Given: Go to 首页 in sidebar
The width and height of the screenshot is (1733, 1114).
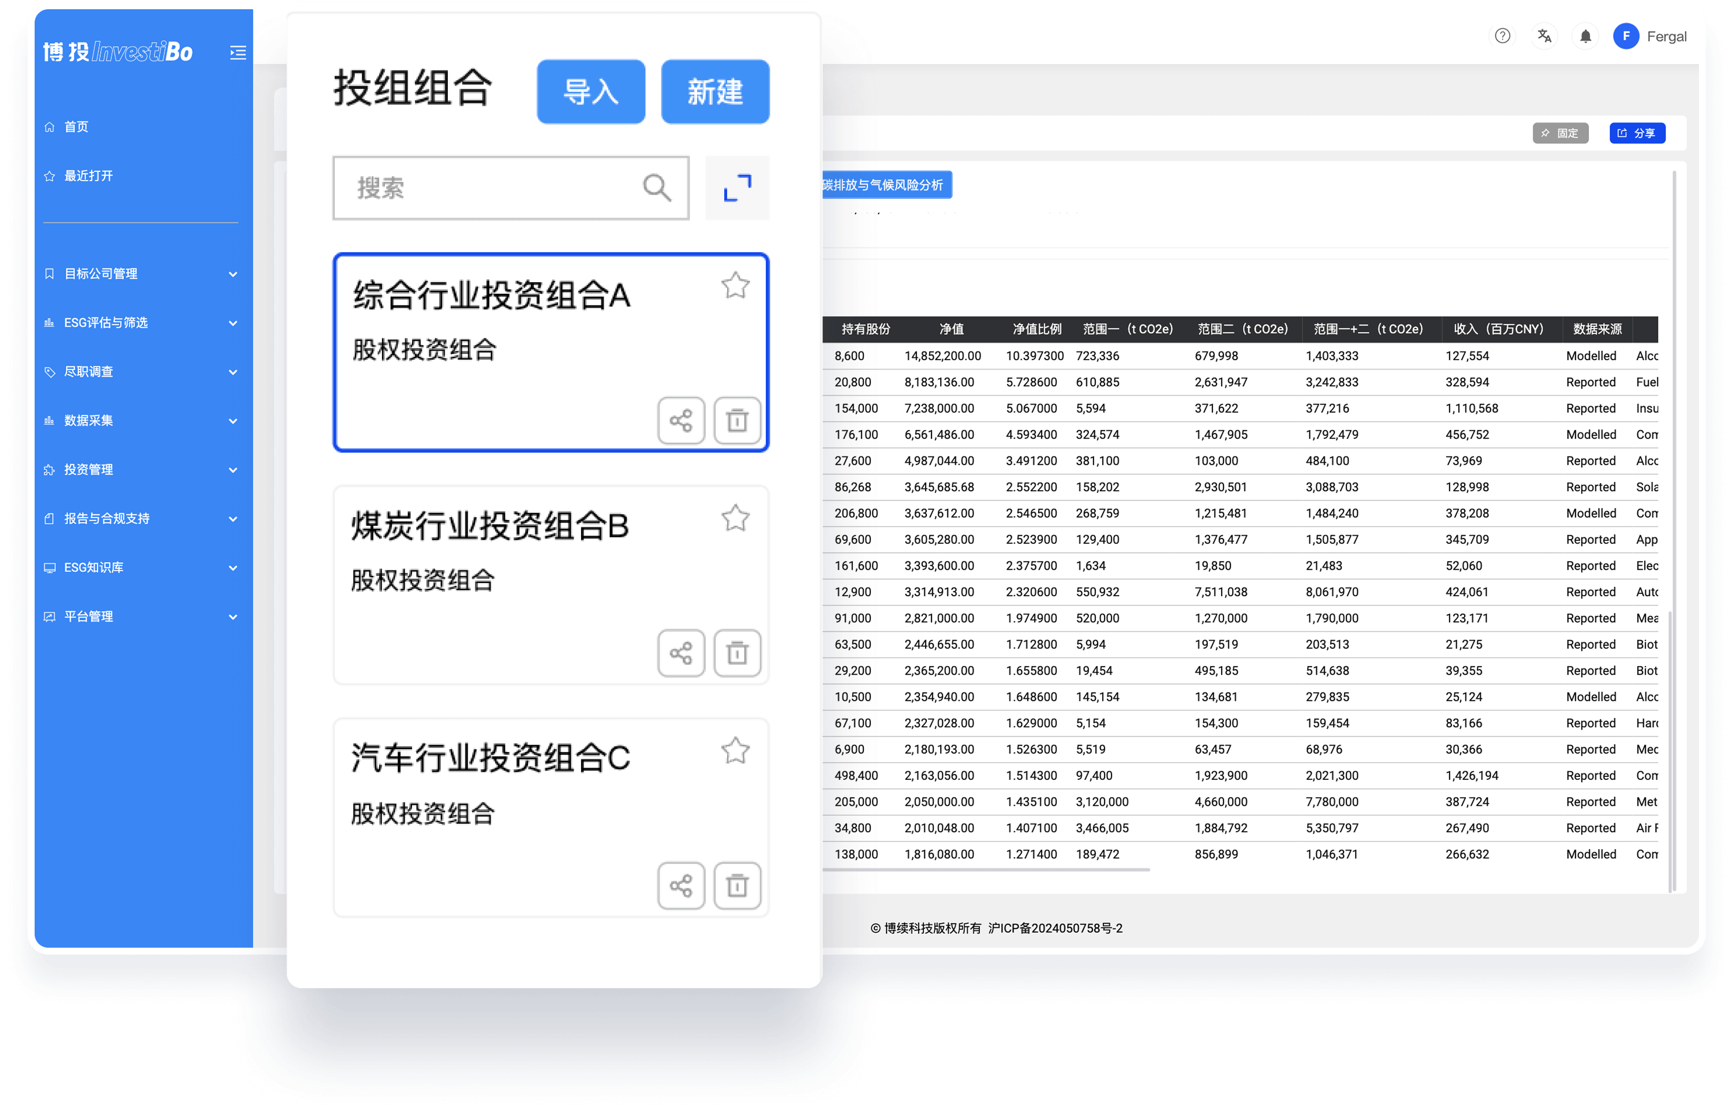Looking at the screenshot, I should pos(76,126).
